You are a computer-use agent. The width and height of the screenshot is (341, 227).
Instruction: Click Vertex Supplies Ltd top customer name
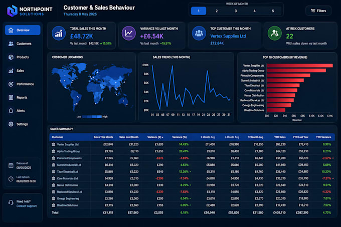pos(228,36)
